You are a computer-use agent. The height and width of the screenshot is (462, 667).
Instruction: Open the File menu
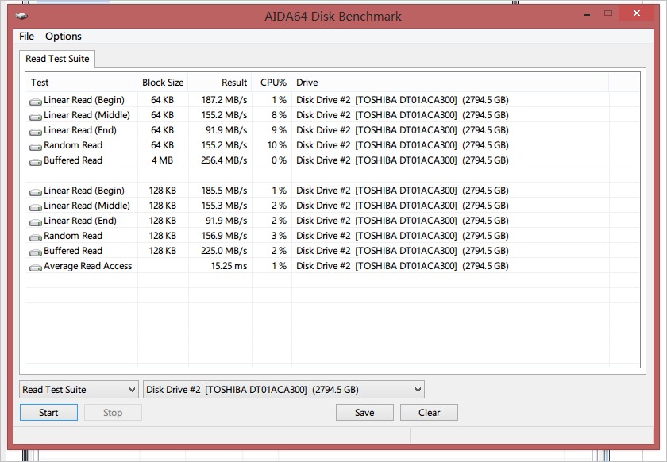[x=26, y=37]
